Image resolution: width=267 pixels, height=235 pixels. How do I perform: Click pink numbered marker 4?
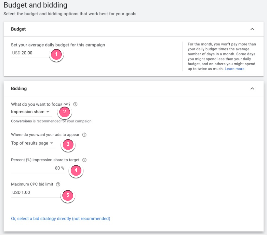pyautogui.click(x=76, y=170)
